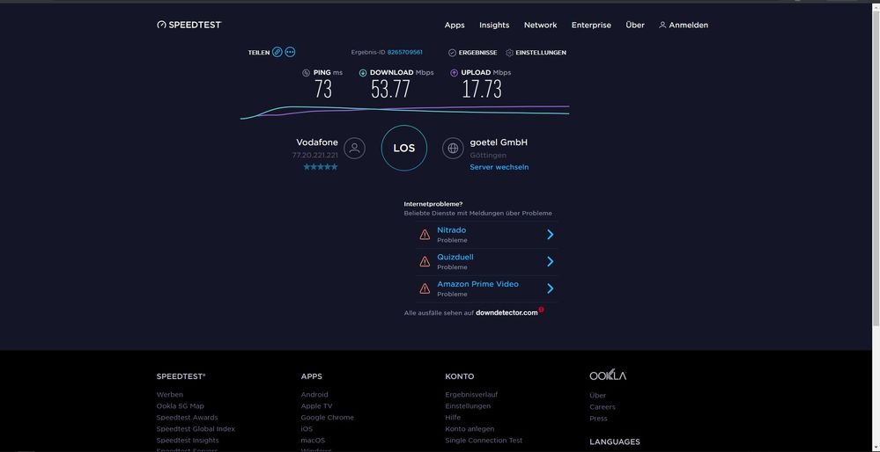Start the test with the LOS button

tap(404, 149)
